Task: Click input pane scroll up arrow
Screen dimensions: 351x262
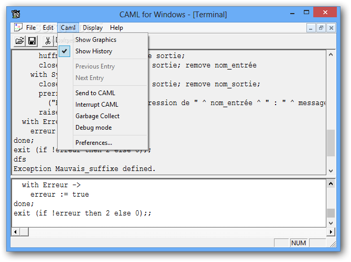Action: tap(331, 184)
